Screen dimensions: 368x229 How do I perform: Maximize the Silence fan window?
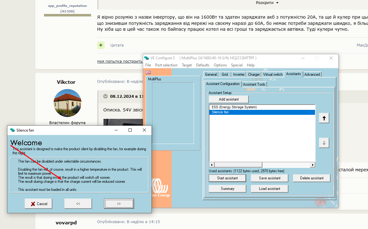pyautogui.click(x=130, y=130)
